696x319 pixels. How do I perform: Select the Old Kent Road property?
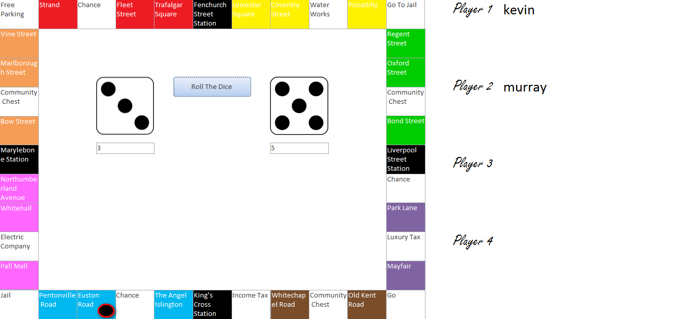[367, 305]
